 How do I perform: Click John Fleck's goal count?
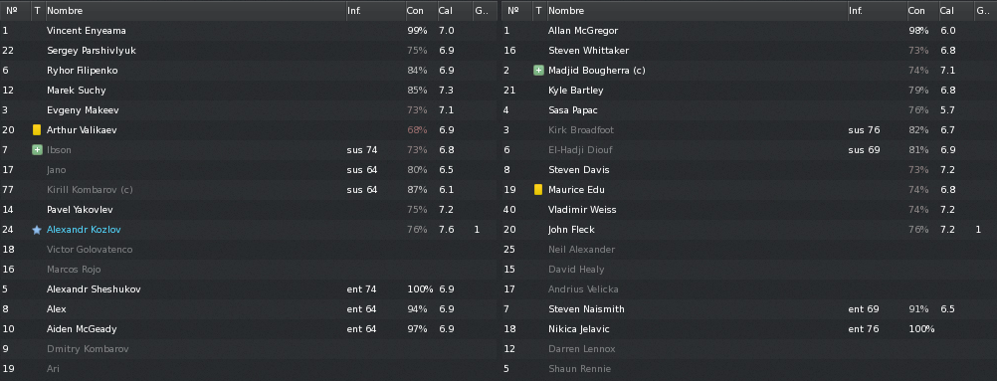(x=978, y=230)
